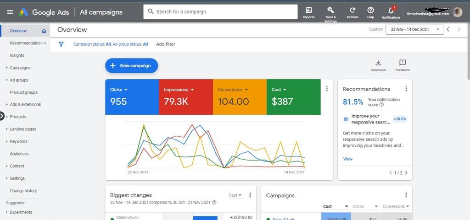The width and height of the screenshot is (470, 220).
Task: Click the +10.6% score uplift badge
Action: pos(400,119)
